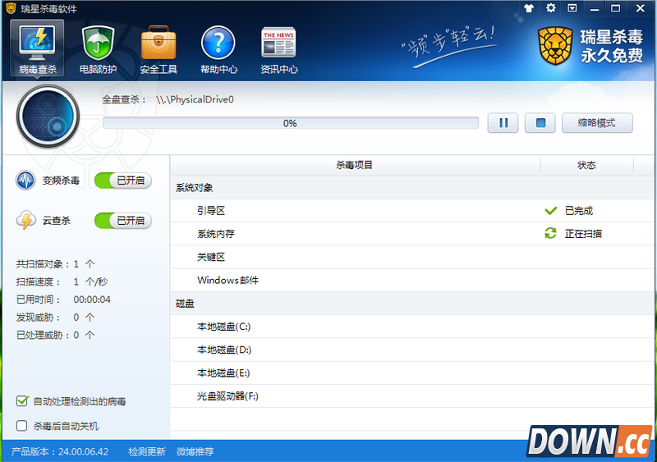
Task: Click the 已处理威胁 count text
Action: tap(55, 335)
